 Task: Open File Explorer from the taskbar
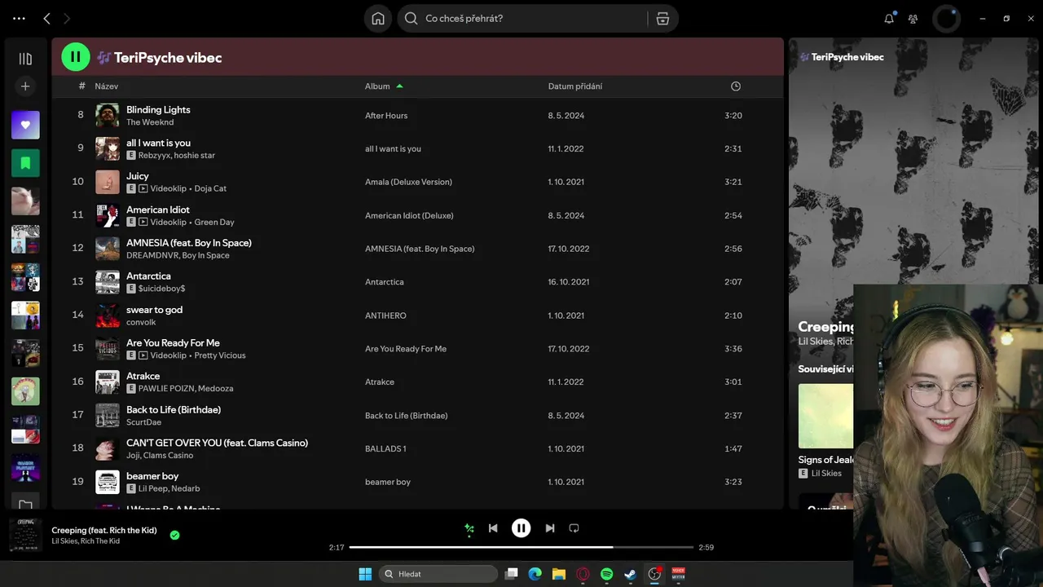[x=559, y=574]
